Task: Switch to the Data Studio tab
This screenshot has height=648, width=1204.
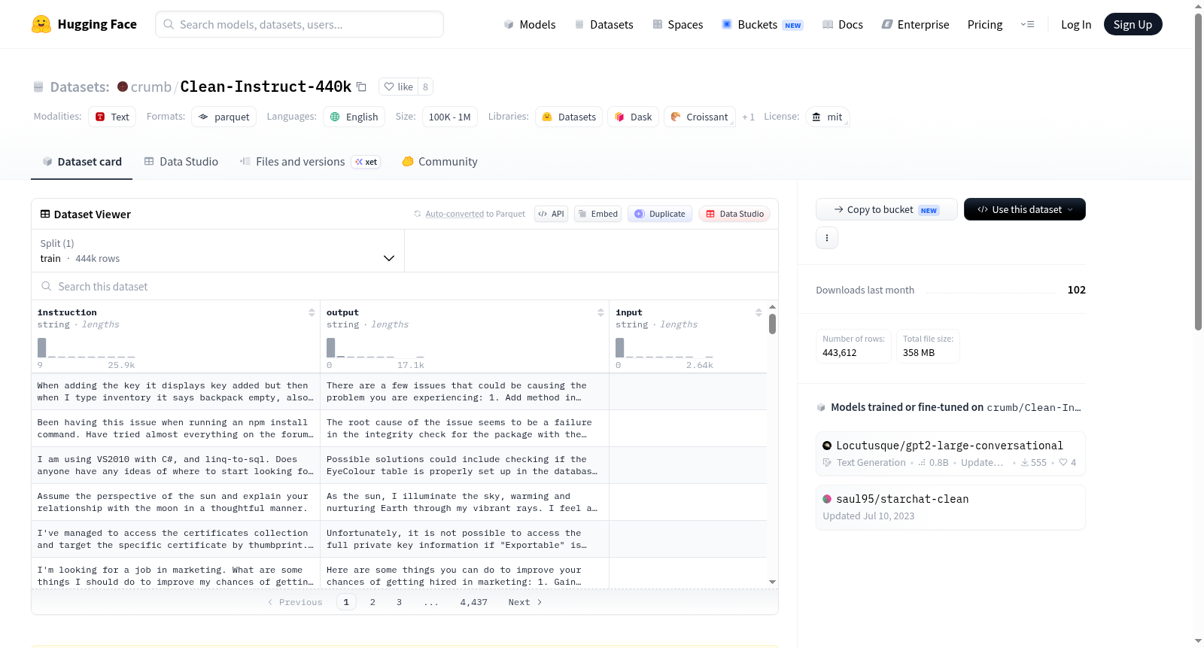Action: (x=181, y=161)
